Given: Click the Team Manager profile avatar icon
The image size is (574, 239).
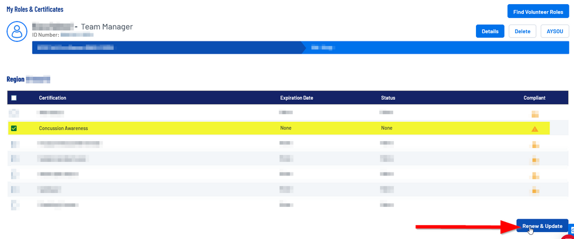Looking at the screenshot, I should 17,31.
